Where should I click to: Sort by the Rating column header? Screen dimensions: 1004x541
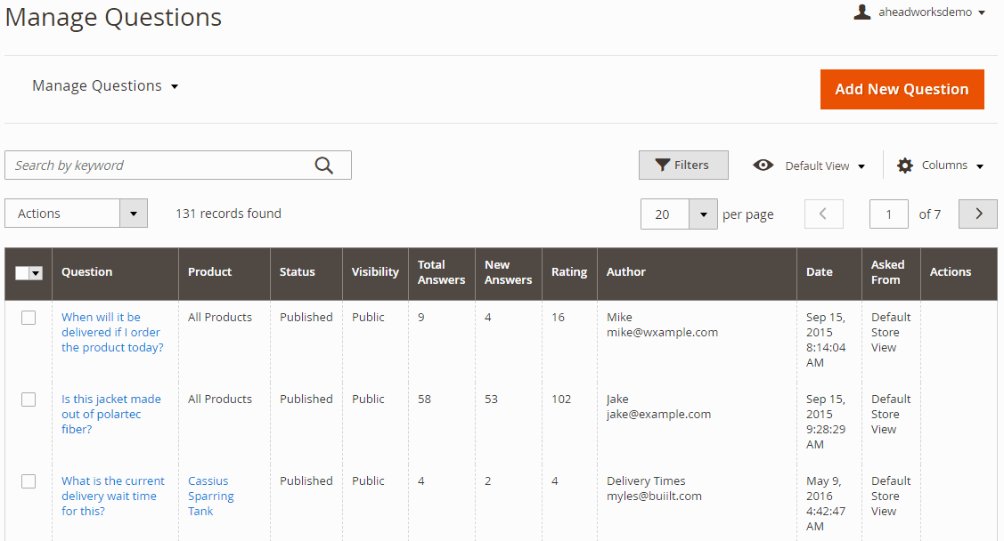569,272
